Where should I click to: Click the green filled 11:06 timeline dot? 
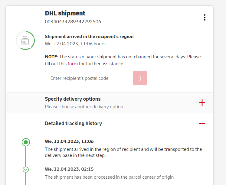point(26,142)
